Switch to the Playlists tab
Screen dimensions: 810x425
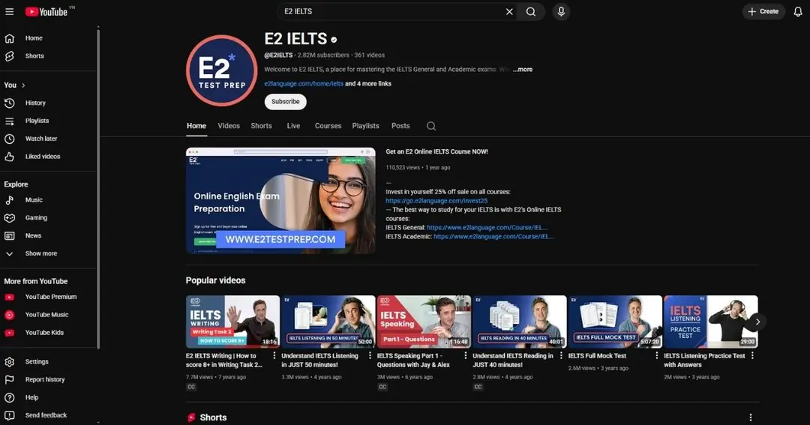(x=366, y=126)
